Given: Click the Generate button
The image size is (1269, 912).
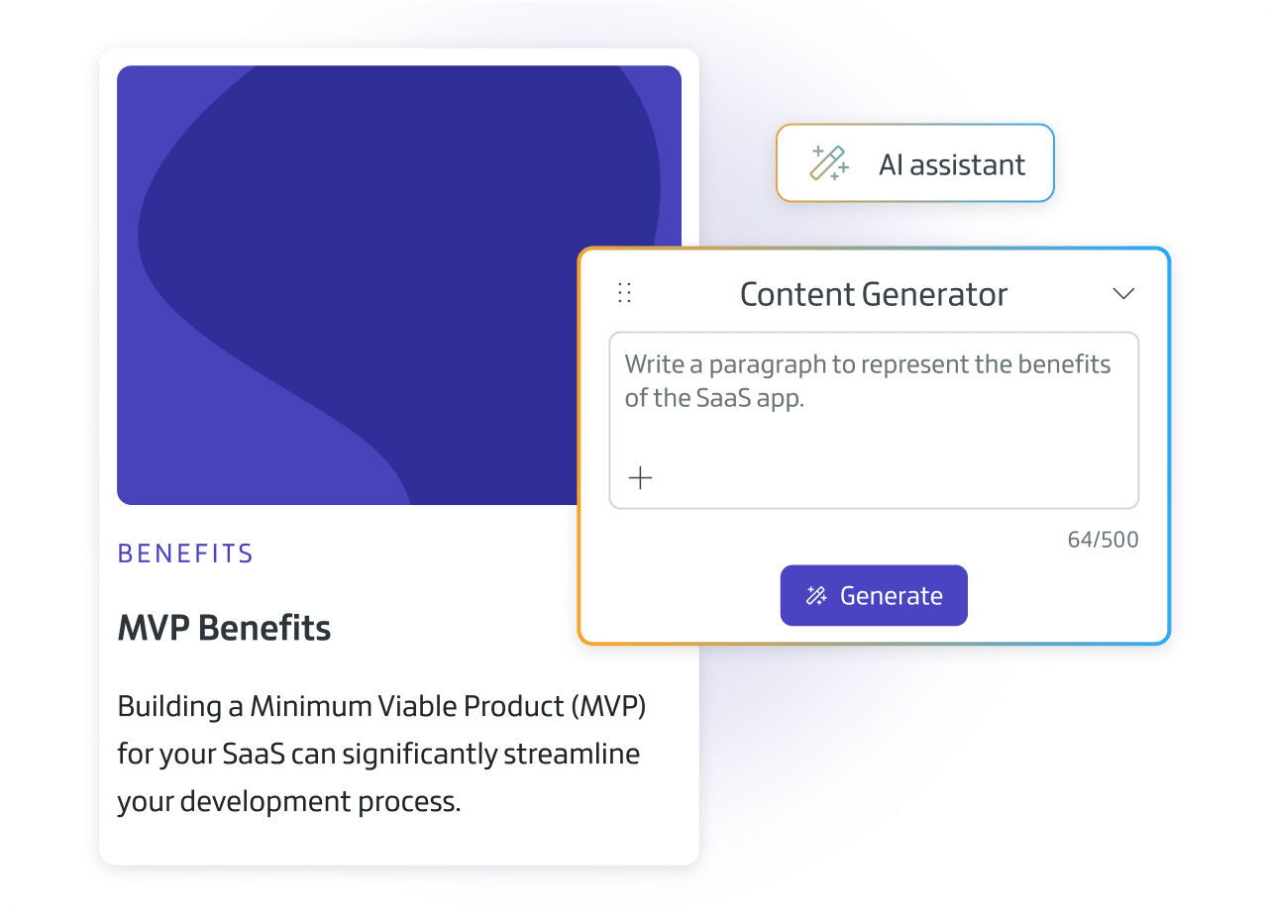Looking at the screenshot, I should pos(873,595).
